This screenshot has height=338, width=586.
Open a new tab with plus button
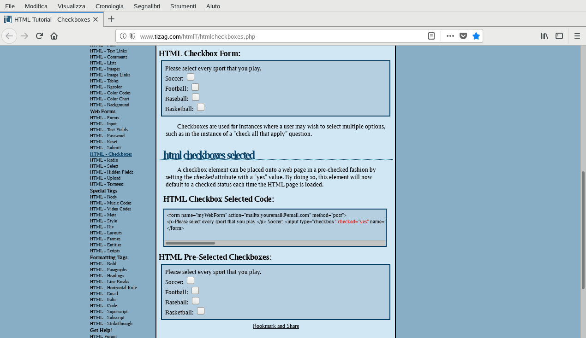111,19
